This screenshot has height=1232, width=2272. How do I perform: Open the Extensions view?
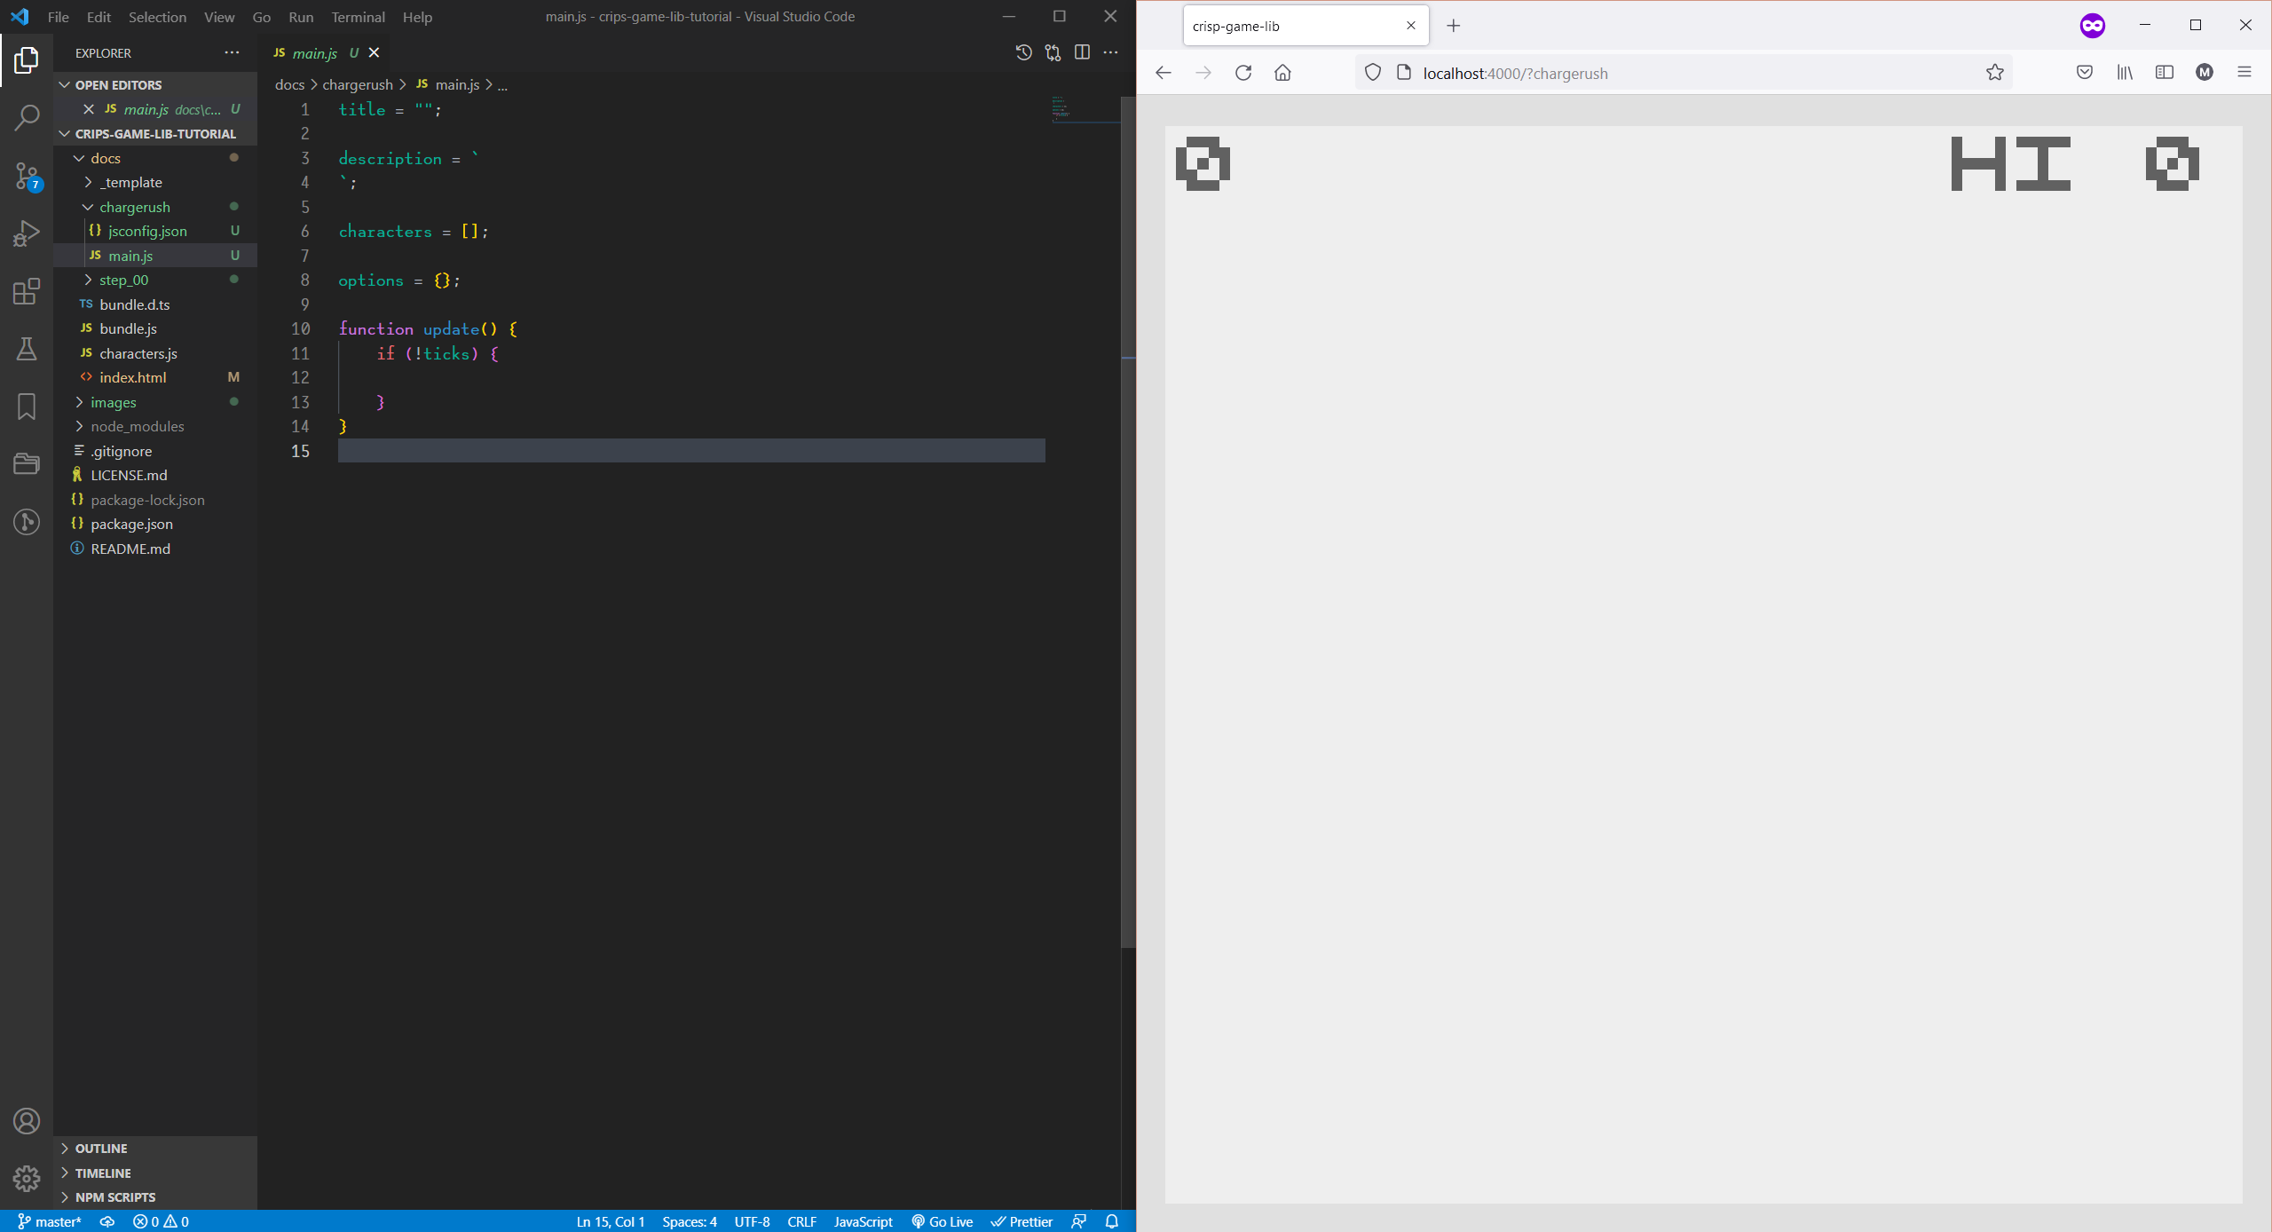pos(27,292)
